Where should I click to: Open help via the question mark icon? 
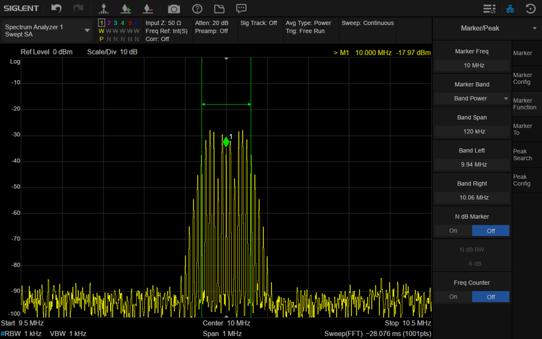(x=197, y=9)
